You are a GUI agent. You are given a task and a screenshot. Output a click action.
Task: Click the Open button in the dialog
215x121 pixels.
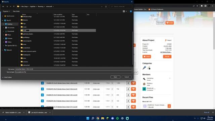(x=115, y=77)
